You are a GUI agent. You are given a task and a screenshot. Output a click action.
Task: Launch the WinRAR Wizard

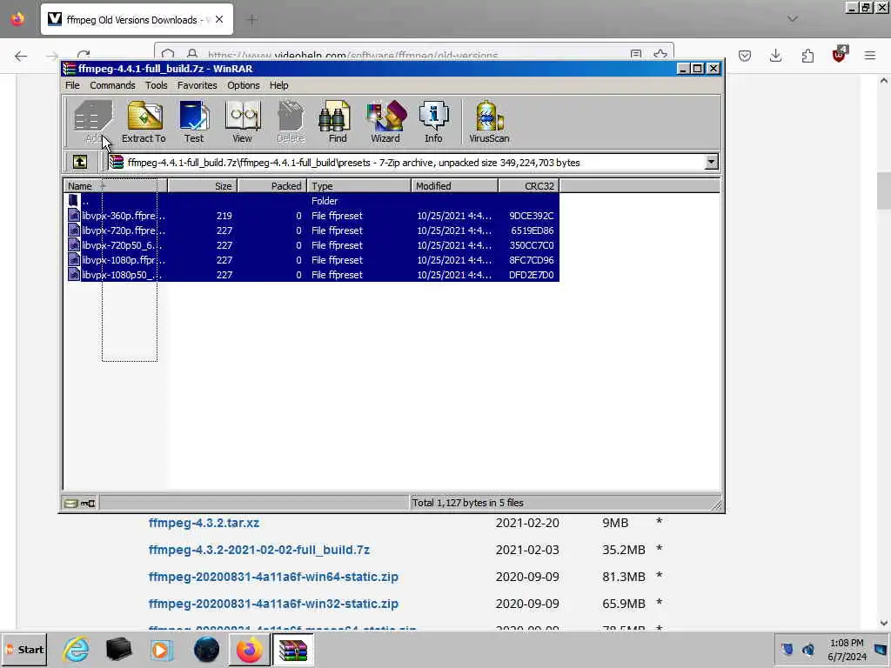tap(385, 122)
